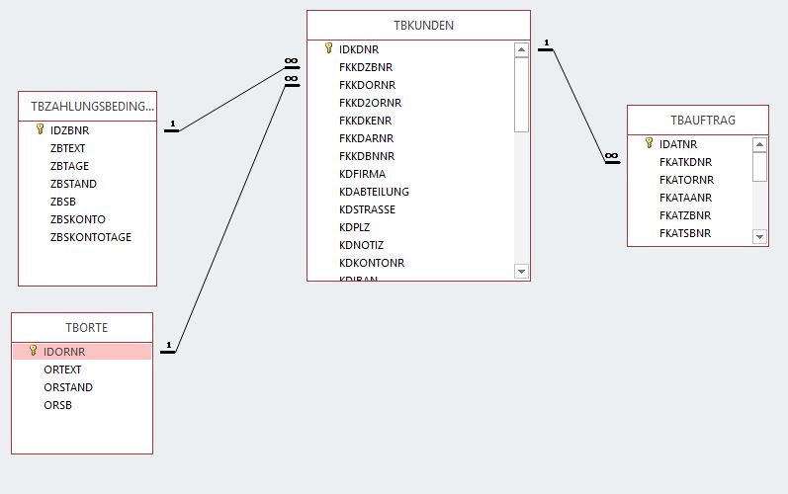Select the TBORTE table title bar
788x494 pixels.
(x=82, y=328)
